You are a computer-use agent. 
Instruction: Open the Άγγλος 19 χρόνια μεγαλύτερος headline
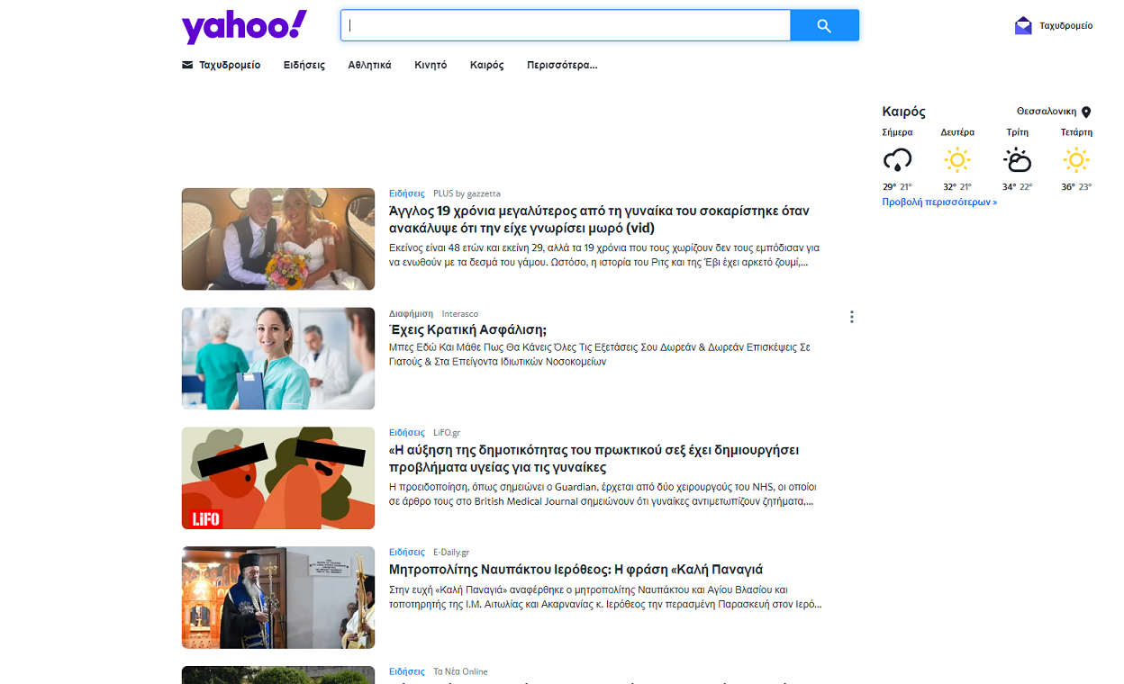point(599,220)
